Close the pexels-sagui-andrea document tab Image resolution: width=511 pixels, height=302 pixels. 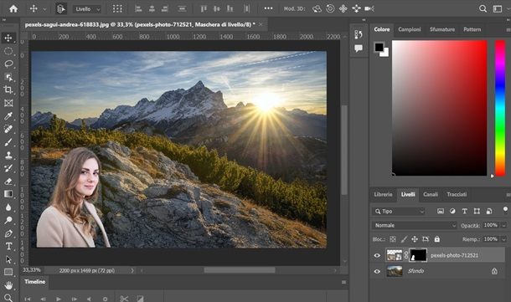tap(261, 24)
